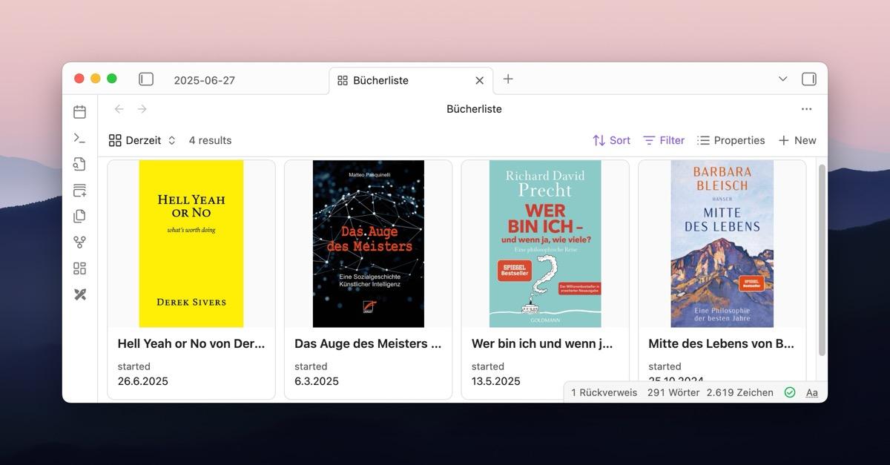Create a New entry
The image size is (890, 465).
pos(797,140)
